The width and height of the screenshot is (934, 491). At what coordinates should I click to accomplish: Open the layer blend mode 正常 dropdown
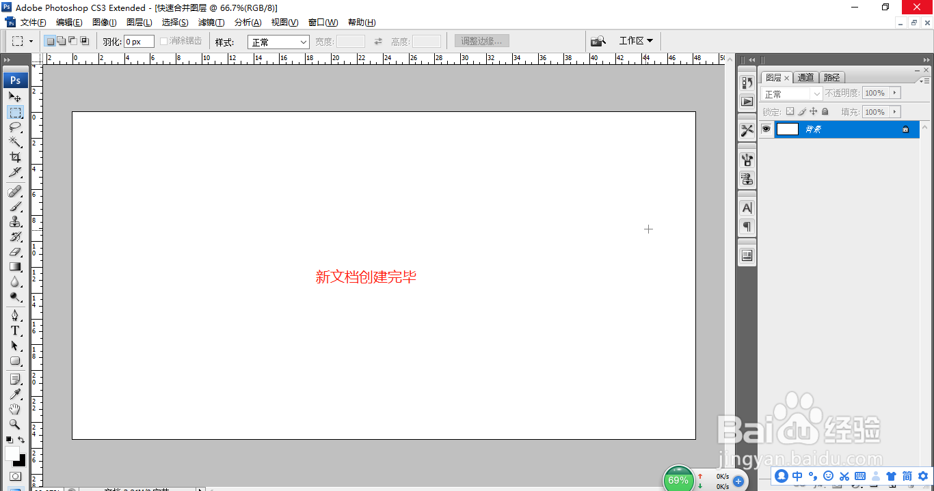(x=792, y=94)
